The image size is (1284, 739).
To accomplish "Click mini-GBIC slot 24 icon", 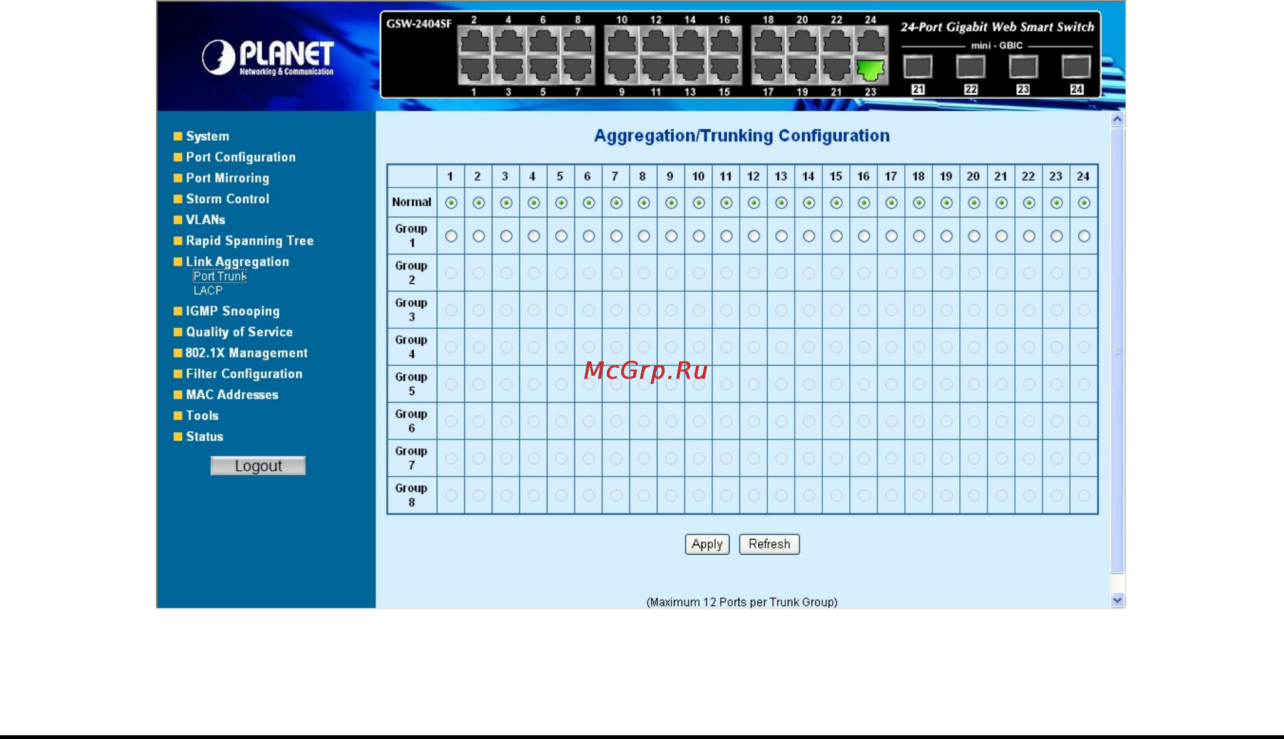I will [1076, 67].
